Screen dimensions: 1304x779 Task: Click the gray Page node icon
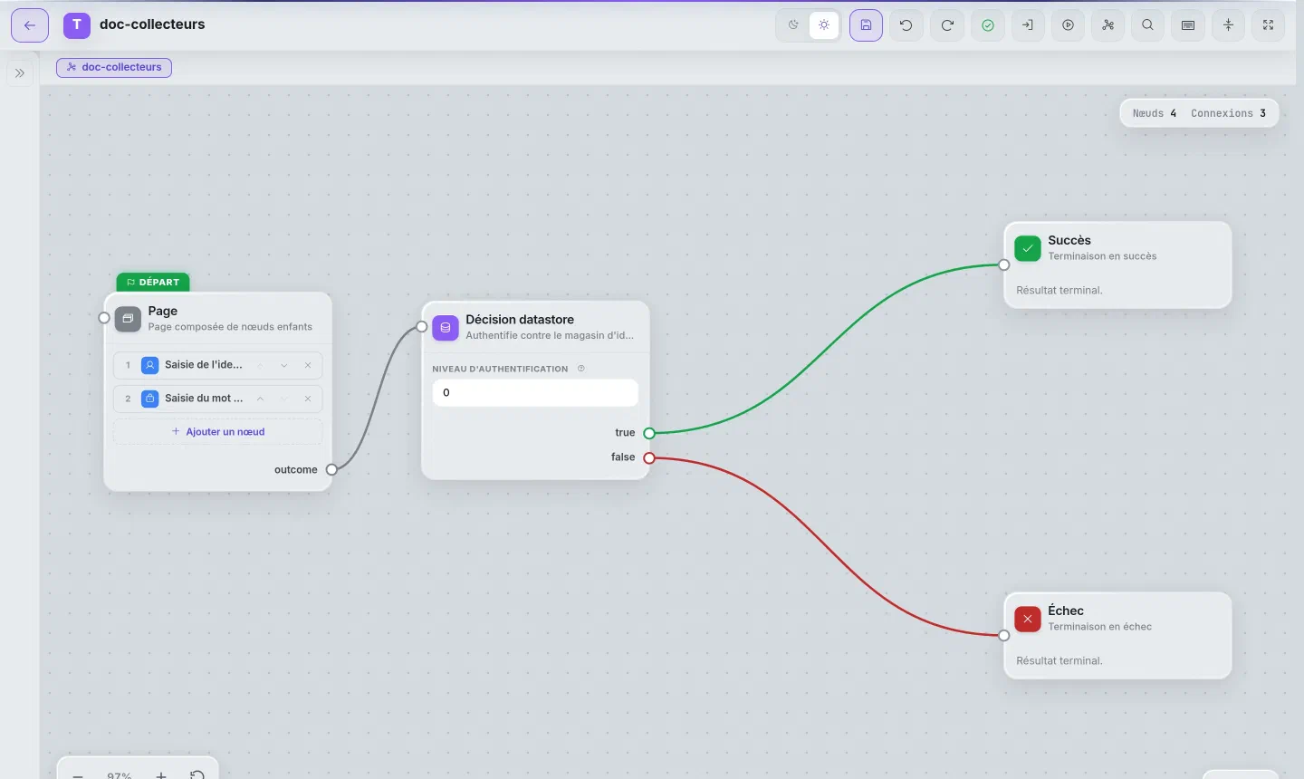click(x=128, y=319)
